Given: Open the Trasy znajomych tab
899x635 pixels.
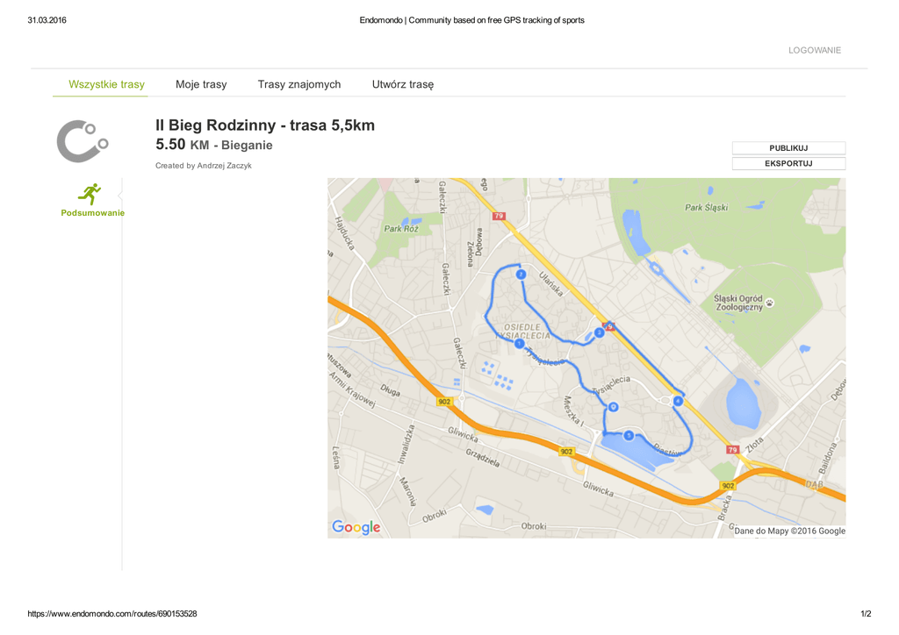Looking at the screenshot, I should tap(299, 84).
